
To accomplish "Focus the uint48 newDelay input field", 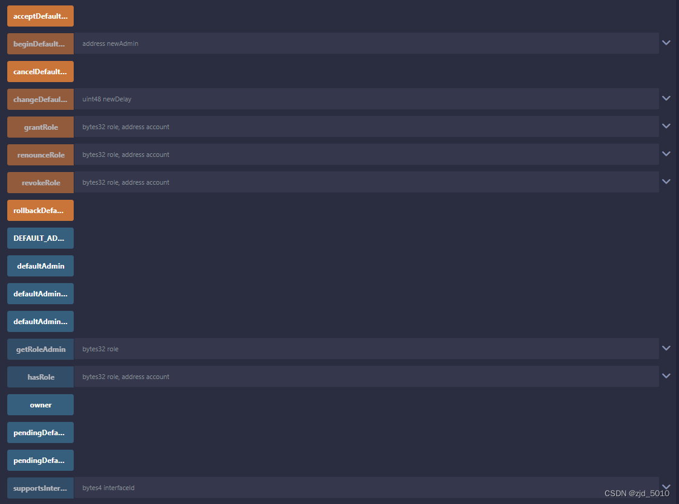I will [366, 98].
